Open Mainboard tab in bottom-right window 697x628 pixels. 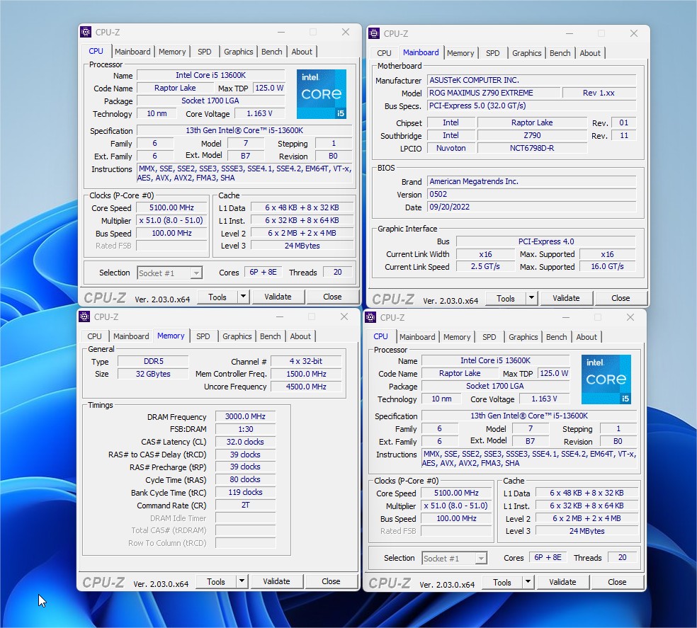[x=417, y=337]
